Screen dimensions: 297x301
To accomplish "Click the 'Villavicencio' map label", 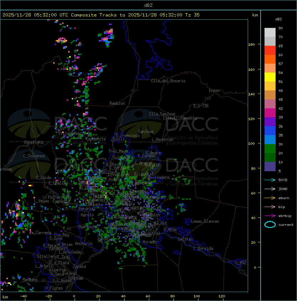I will (72, 133).
